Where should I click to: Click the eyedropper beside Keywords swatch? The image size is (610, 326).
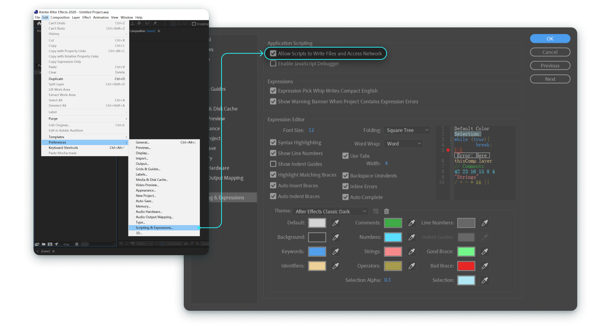click(335, 252)
